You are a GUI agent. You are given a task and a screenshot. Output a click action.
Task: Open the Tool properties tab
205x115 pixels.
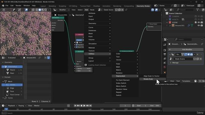[x=165, y=45]
